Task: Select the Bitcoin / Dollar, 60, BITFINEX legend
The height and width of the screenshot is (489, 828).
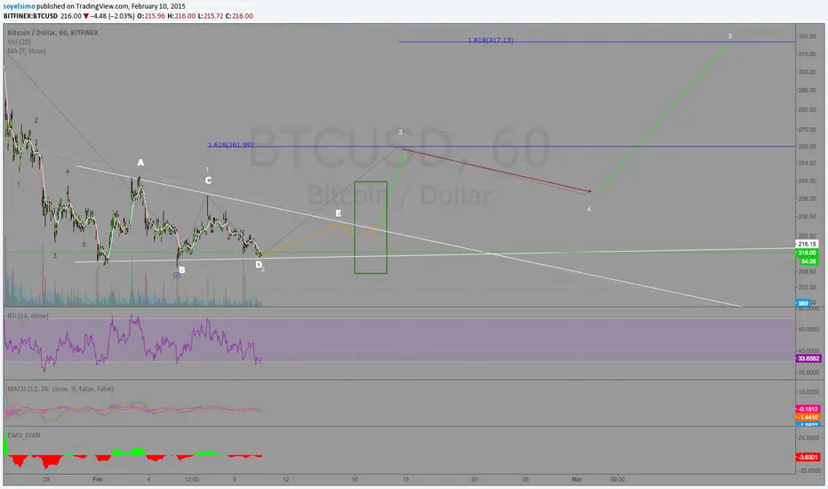Action: click(52, 33)
